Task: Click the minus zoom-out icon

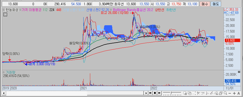Action: [230, 93]
